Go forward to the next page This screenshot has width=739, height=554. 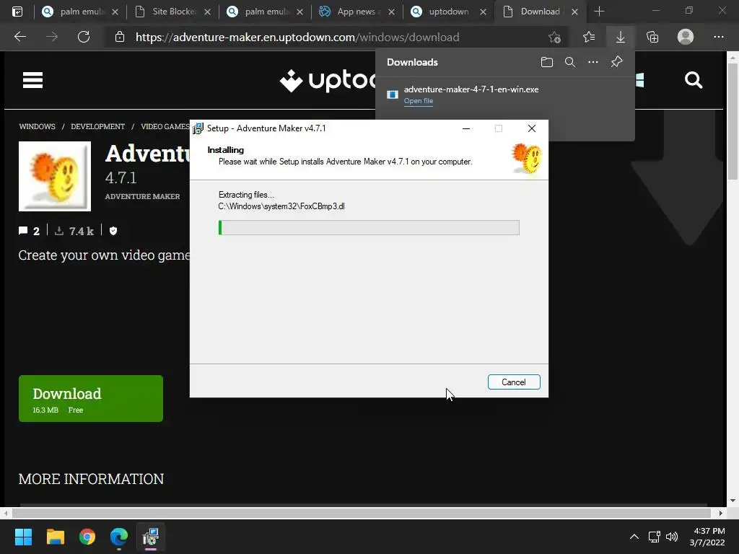click(52, 37)
